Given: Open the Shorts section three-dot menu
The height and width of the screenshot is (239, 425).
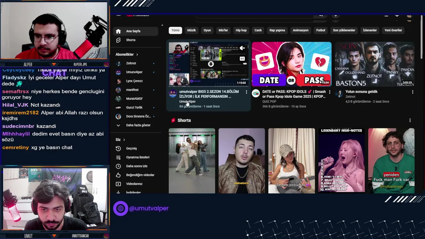Looking at the screenshot, I should 410,120.
